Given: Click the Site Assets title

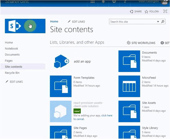Looking at the screenshot, I should click(x=149, y=103).
